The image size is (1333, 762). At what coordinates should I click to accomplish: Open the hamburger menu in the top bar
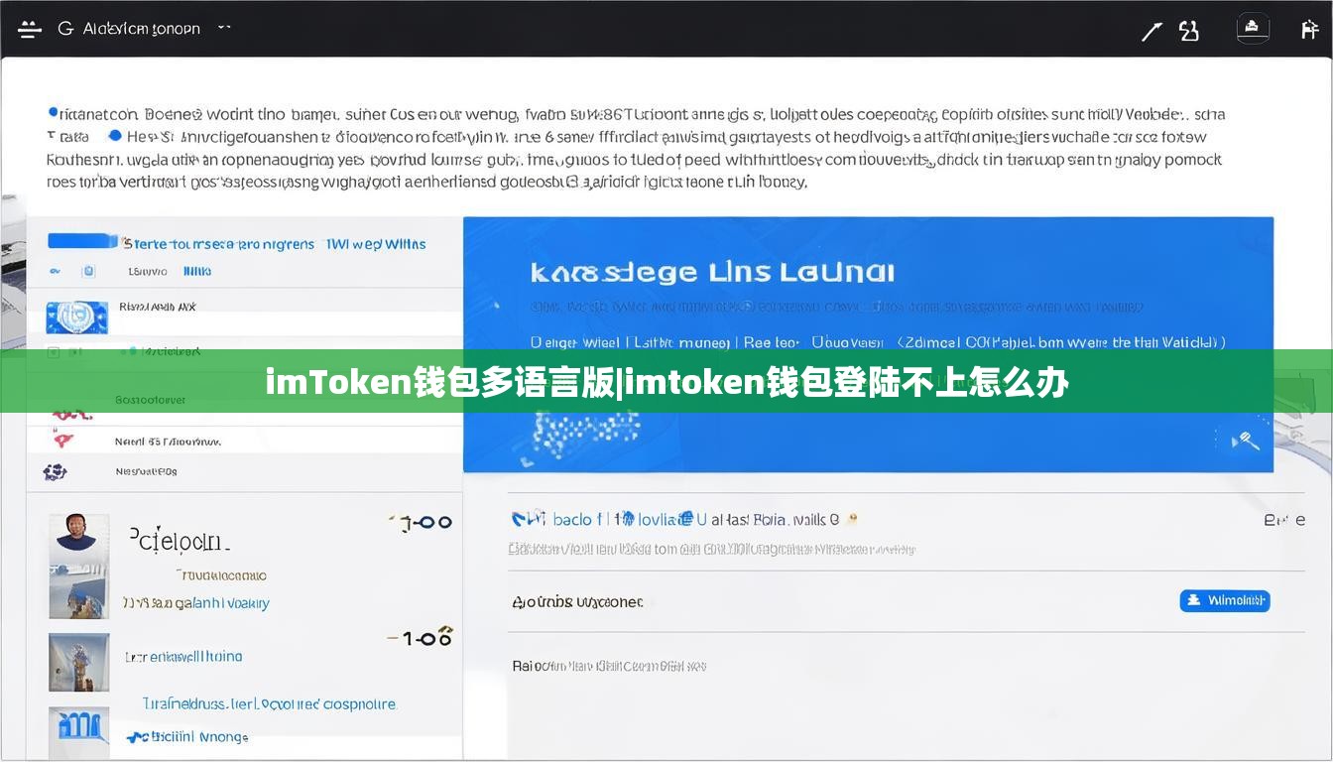click(x=30, y=29)
